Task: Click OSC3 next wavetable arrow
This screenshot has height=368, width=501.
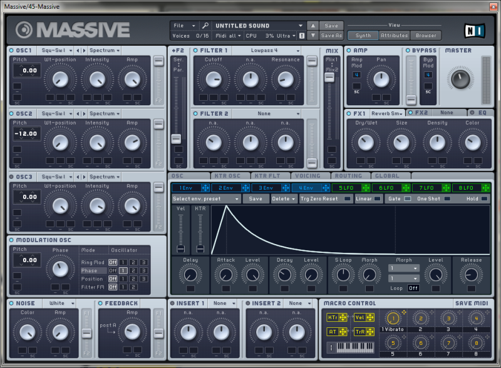Action: (84, 177)
